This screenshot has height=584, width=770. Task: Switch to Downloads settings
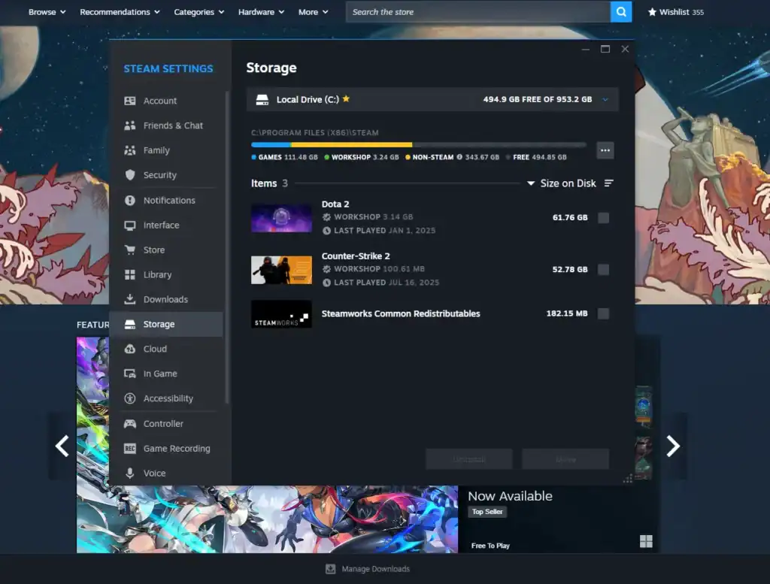point(167,299)
